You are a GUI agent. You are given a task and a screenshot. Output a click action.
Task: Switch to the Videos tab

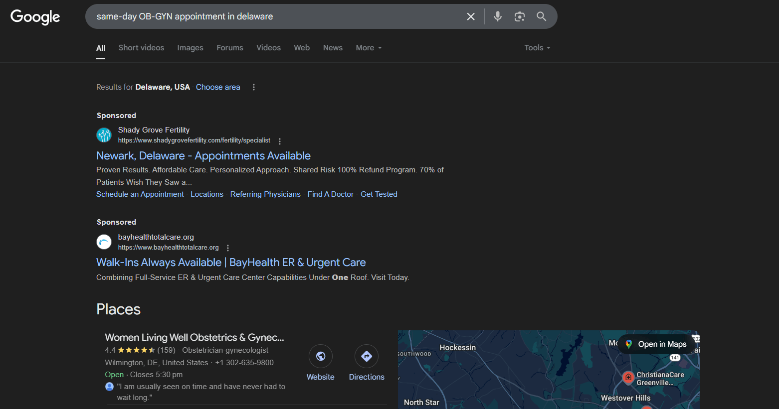[268, 48]
